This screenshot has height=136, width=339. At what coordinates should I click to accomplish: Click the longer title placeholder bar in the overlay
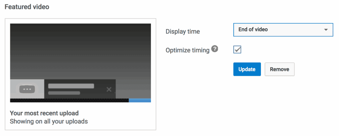point(71,86)
